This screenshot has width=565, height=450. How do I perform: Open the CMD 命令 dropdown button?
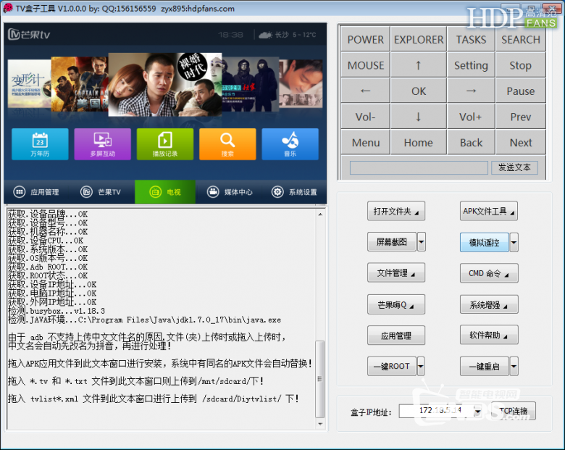point(489,273)
